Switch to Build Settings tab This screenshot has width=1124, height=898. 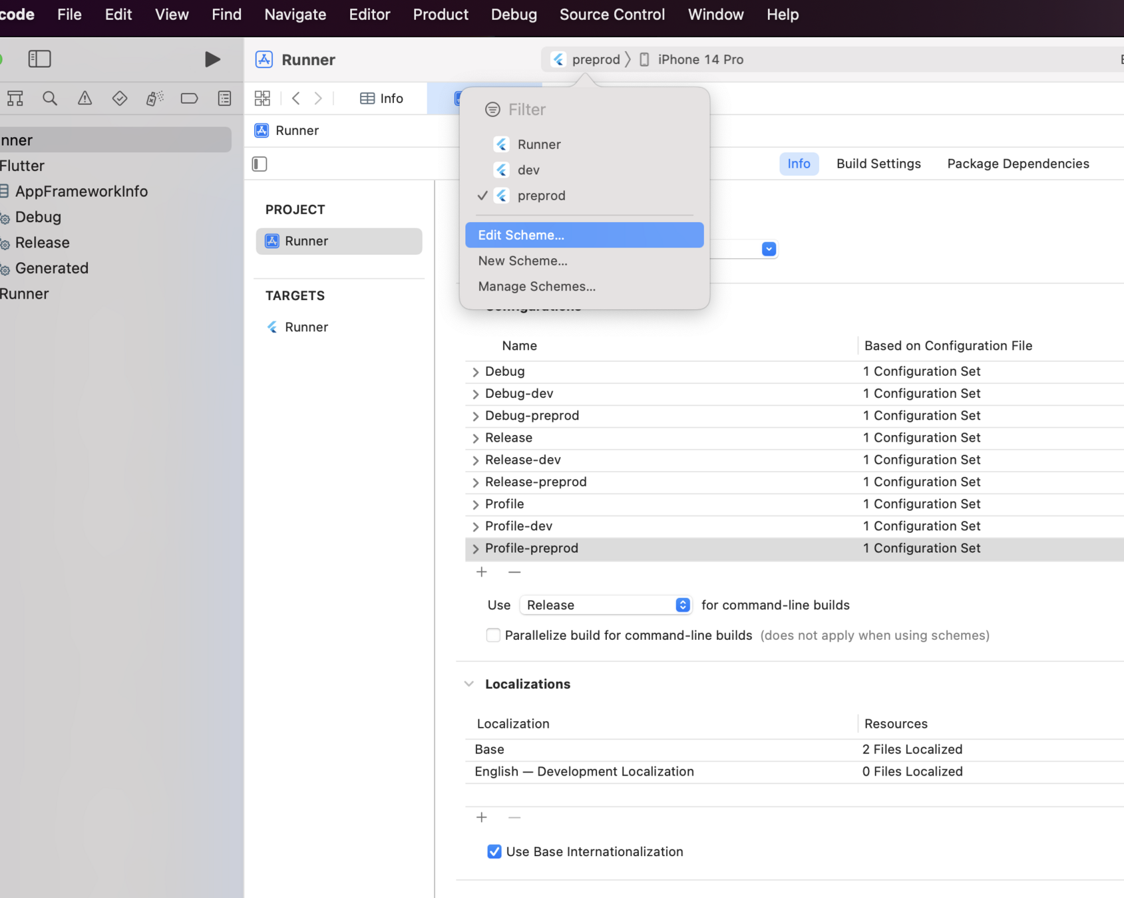point(878,164)
